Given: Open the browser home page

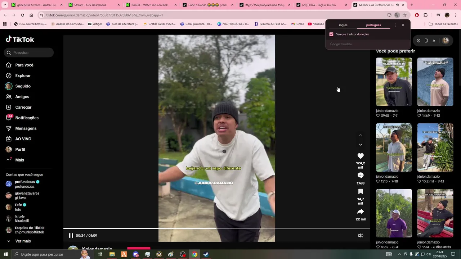Looking at the screenshot, I should (31, 15).
